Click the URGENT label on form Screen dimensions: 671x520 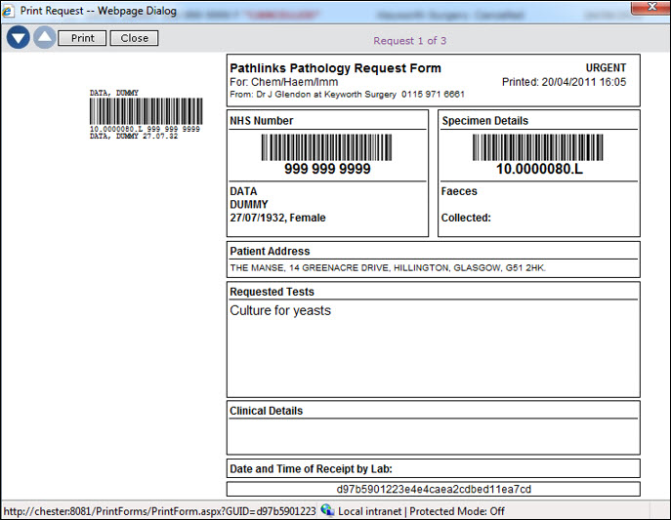tap(606, 67)
